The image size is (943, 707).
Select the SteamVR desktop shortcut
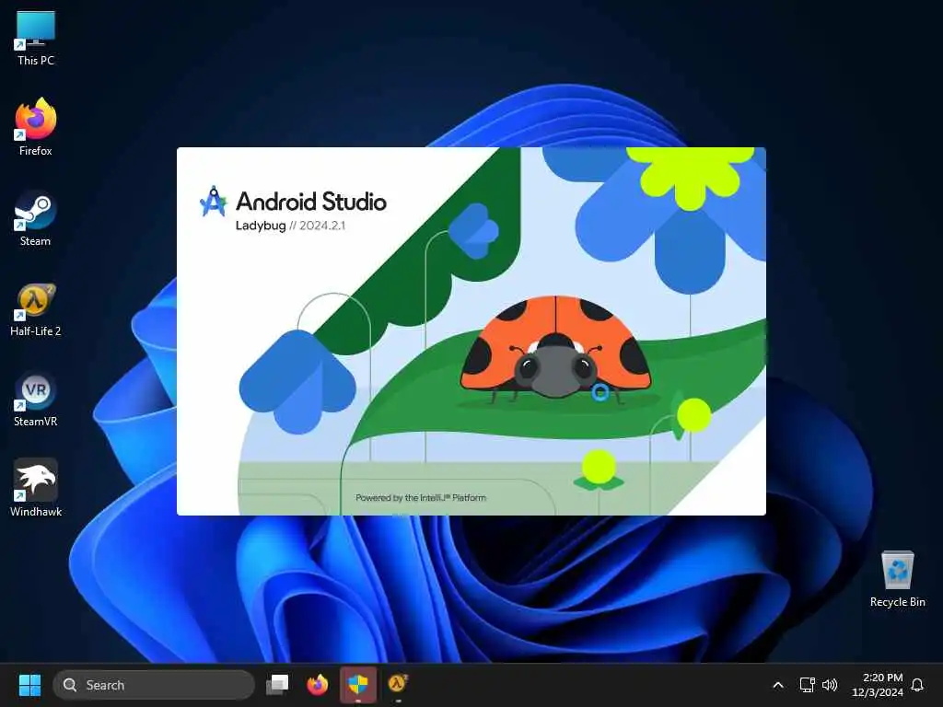click(x=36, y=400)
